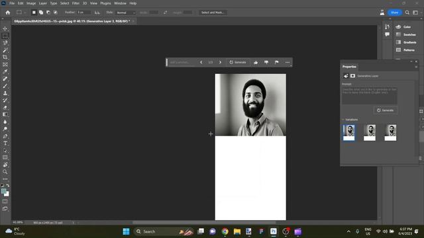Image resolution: width=424 pixels, height=238 pixels.
Task: Select the Gradient tool
Action: (5, 114)
